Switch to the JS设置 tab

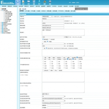[x=38, y=11]
